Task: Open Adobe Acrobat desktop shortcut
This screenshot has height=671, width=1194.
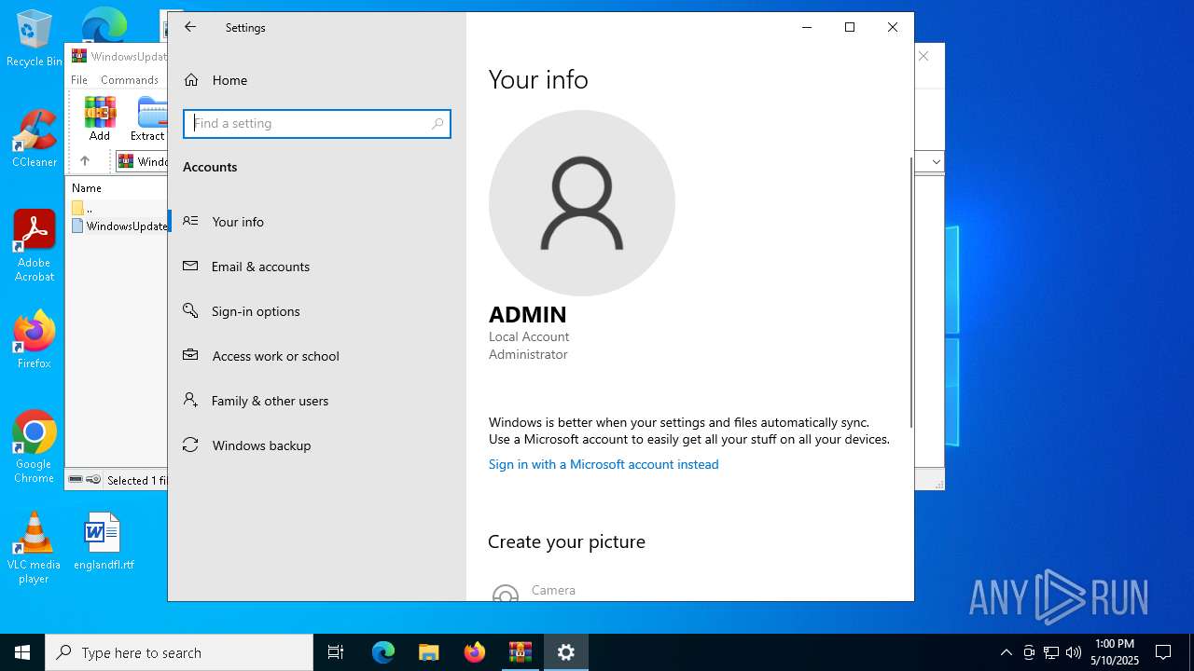Action: 35,246
